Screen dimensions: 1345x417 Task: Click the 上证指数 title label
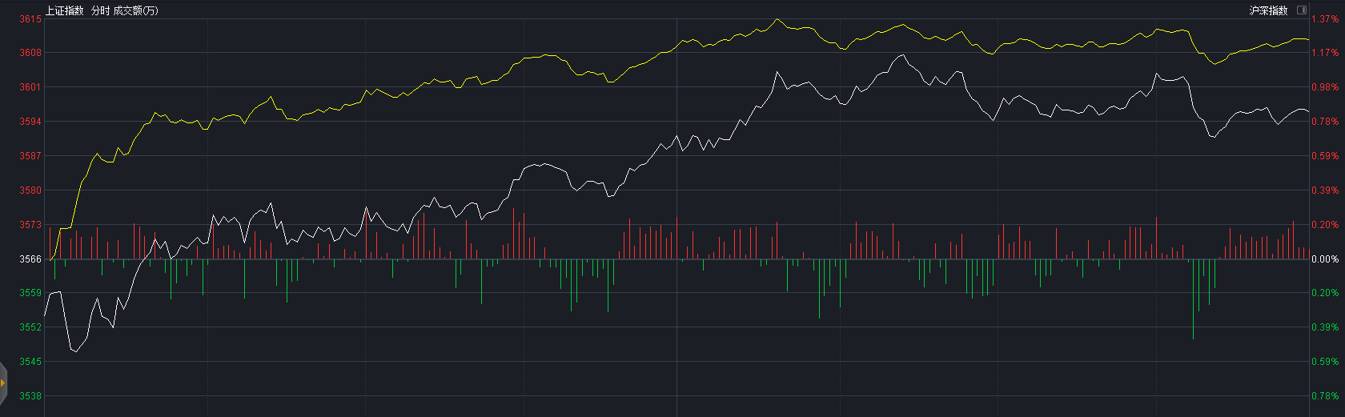64,10
